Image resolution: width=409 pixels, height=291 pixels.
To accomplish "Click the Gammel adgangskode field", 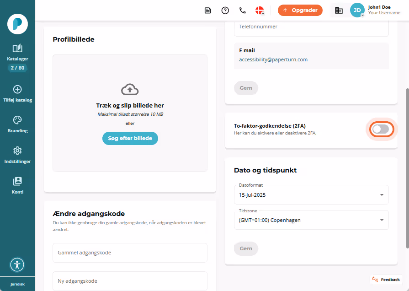I will pos(130,253).
